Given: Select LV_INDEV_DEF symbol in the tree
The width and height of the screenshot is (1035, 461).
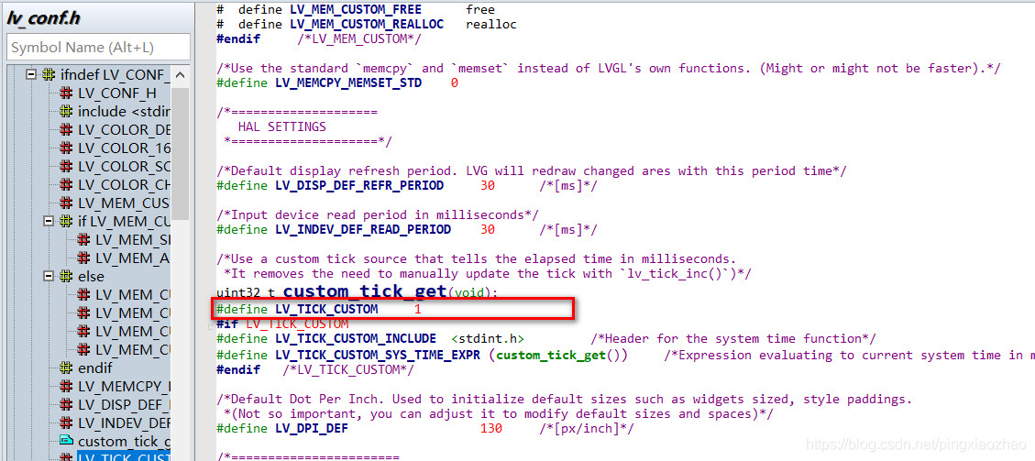Looking at the screenshot, I should coord(124,423).
